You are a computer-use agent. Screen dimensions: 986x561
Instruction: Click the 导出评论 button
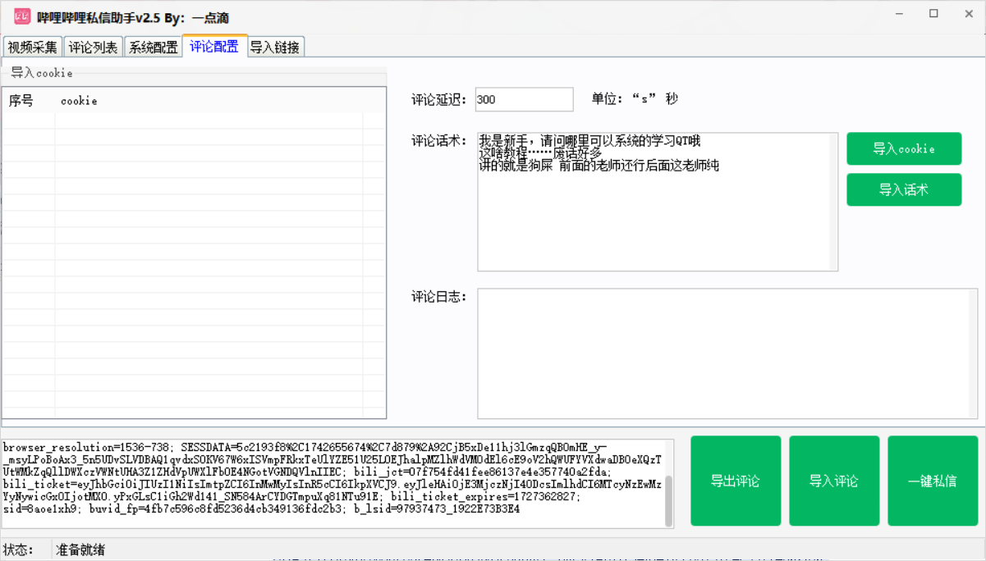tap(736, 481)
